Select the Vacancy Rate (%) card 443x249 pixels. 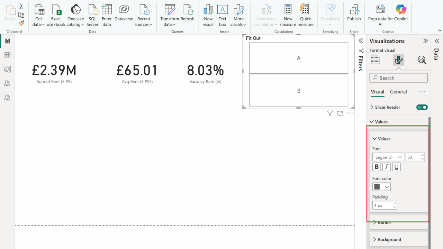[x=205, y=74]
